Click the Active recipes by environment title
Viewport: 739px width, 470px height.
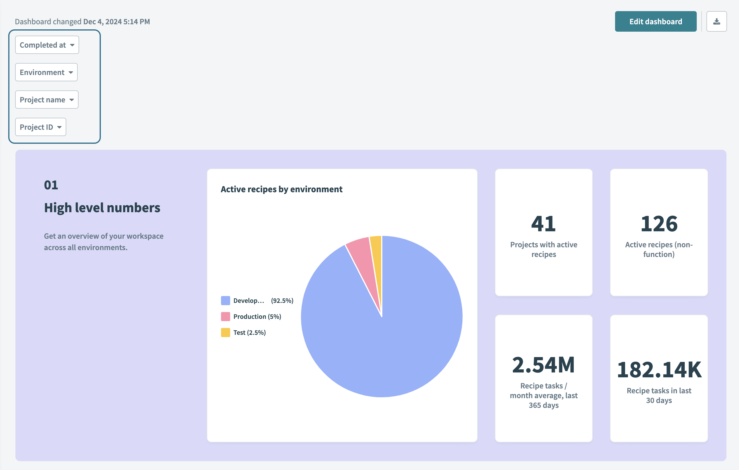tap(282, 189)
